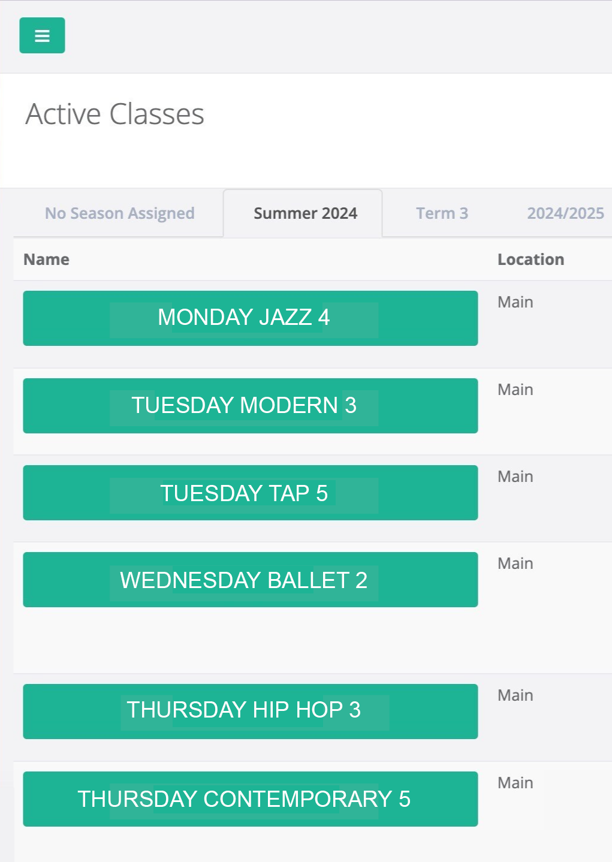Click the Active Classes page heading

[x=114, y=114]
